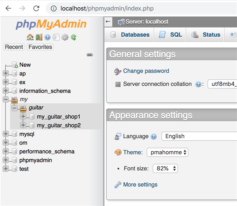
Task: Click the green reload navigation icon
Action: coord(74,37)
